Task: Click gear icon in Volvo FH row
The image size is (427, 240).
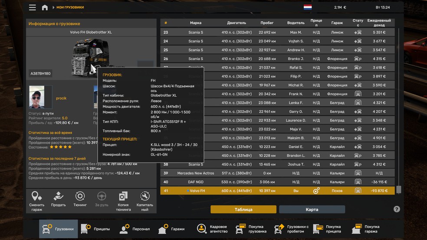Action: tap(316, 191)
